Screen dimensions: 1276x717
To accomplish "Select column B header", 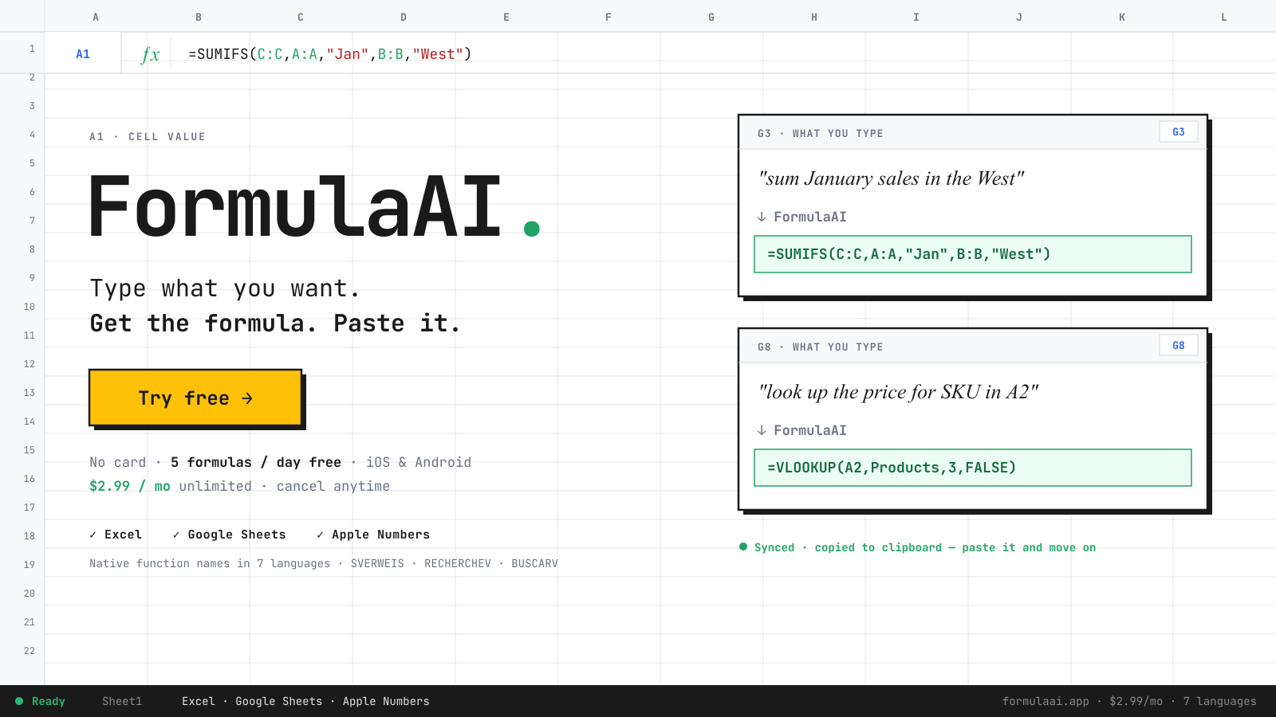I will [199, 17].
